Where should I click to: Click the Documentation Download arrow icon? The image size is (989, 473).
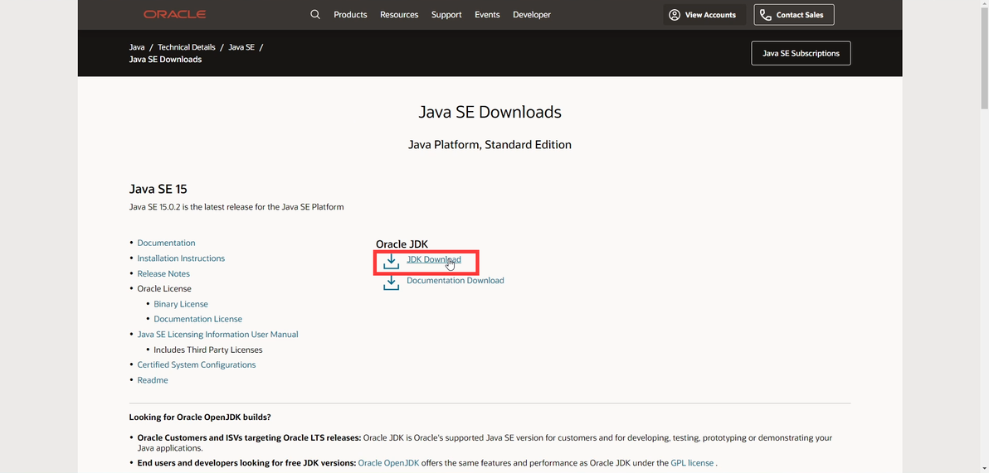tap(391, 282)
